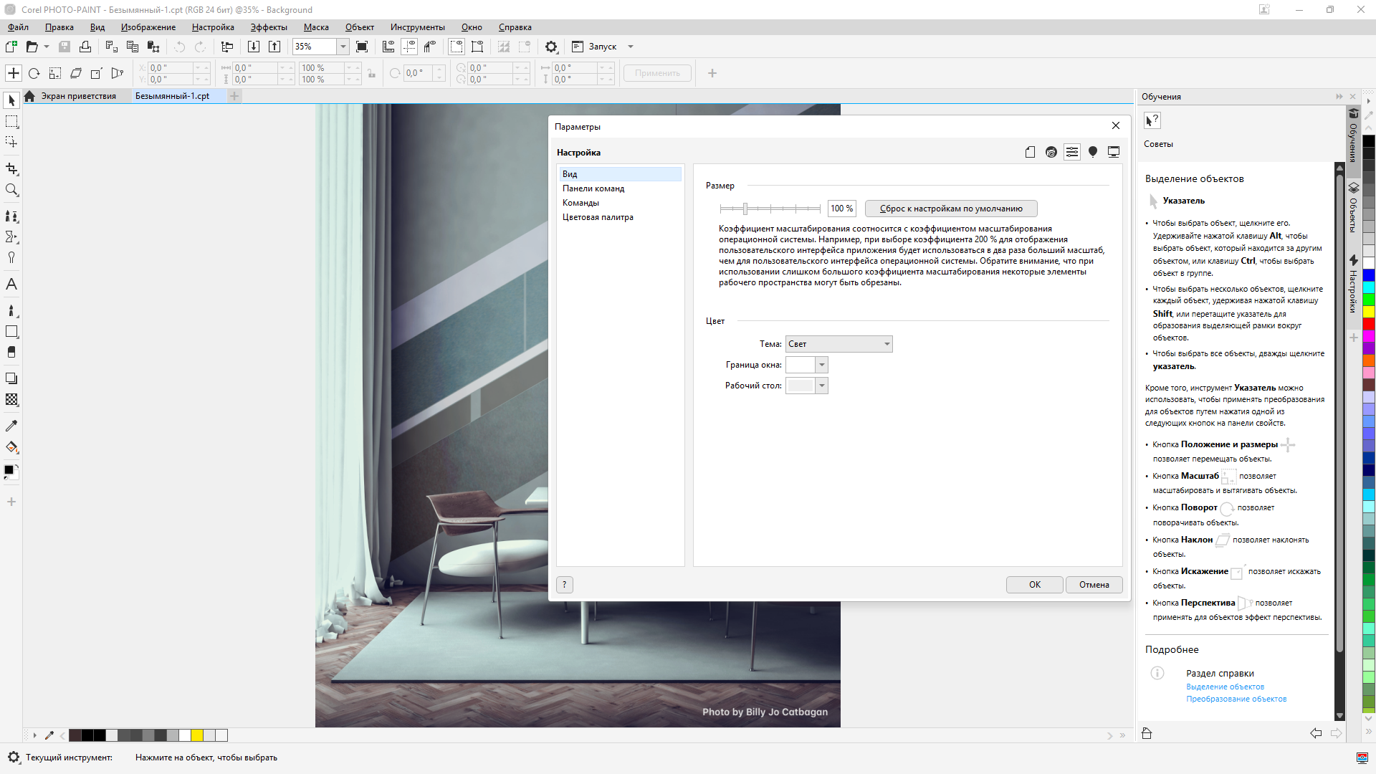
Task: Select the Crop tool in toolbox
Action: 11,169
